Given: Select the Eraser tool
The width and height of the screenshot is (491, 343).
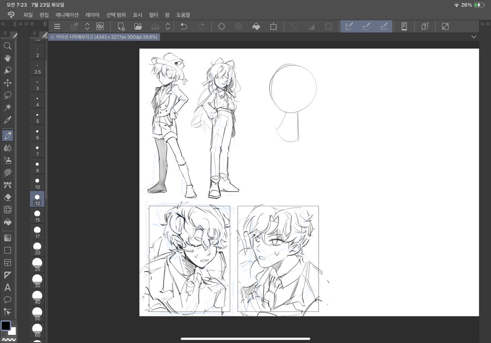Looking at the screenshot, I should 7,197.
